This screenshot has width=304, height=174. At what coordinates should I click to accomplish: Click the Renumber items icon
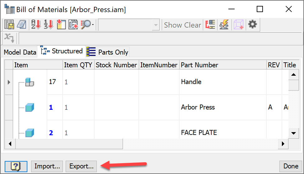(48, 25)
